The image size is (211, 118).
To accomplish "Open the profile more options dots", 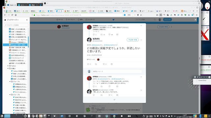I will (171, 27).
